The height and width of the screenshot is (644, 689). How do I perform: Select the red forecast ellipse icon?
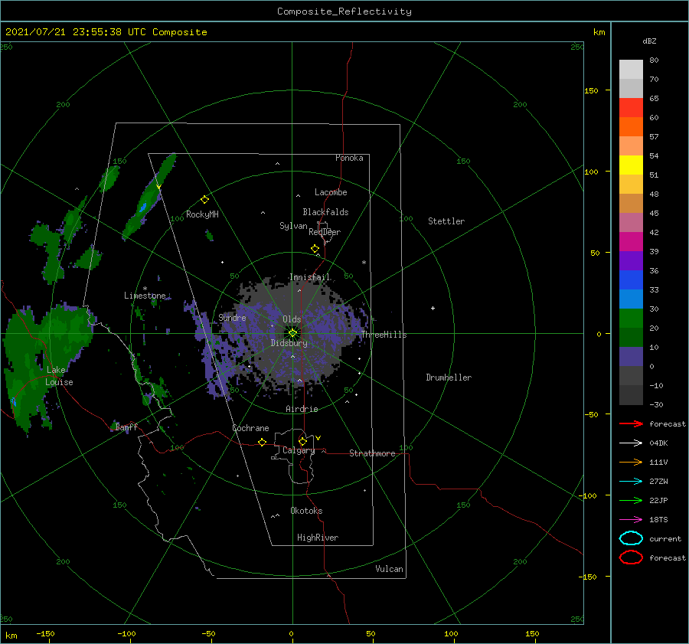click(631, 557)
